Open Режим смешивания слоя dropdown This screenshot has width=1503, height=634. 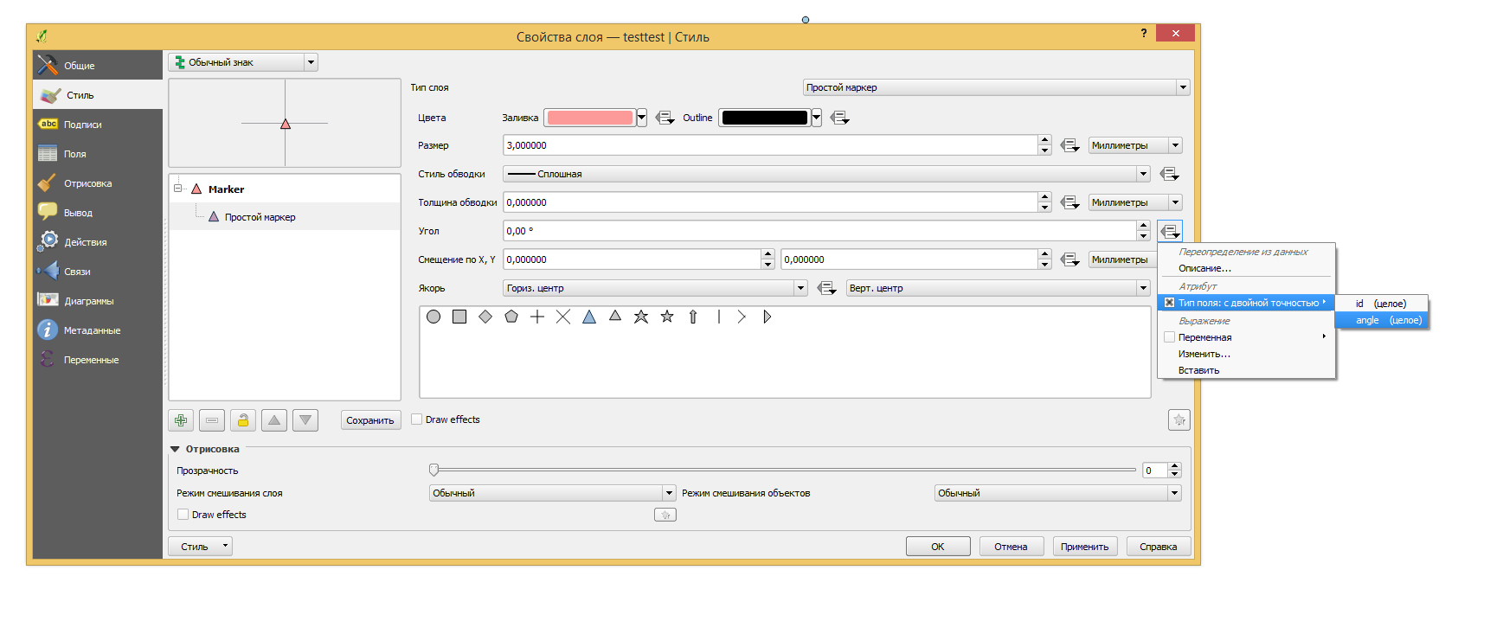552,493
